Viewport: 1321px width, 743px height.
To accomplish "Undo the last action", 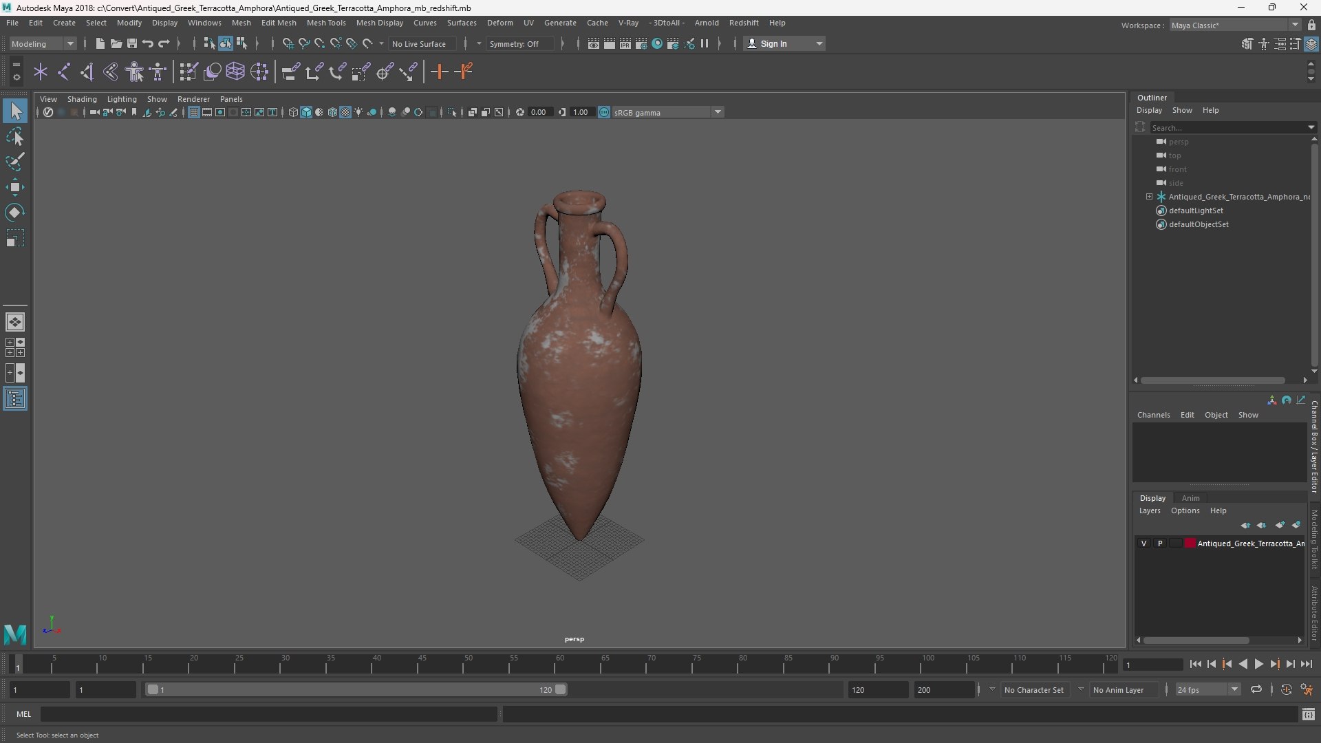I will pyautogui.click(x=148, y=43).
